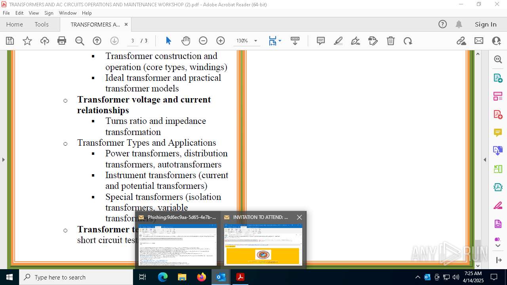Image resolution: width=507 pixels, height=285 pixels.
Task: Open the sign document pen tool
Action: 356,41
